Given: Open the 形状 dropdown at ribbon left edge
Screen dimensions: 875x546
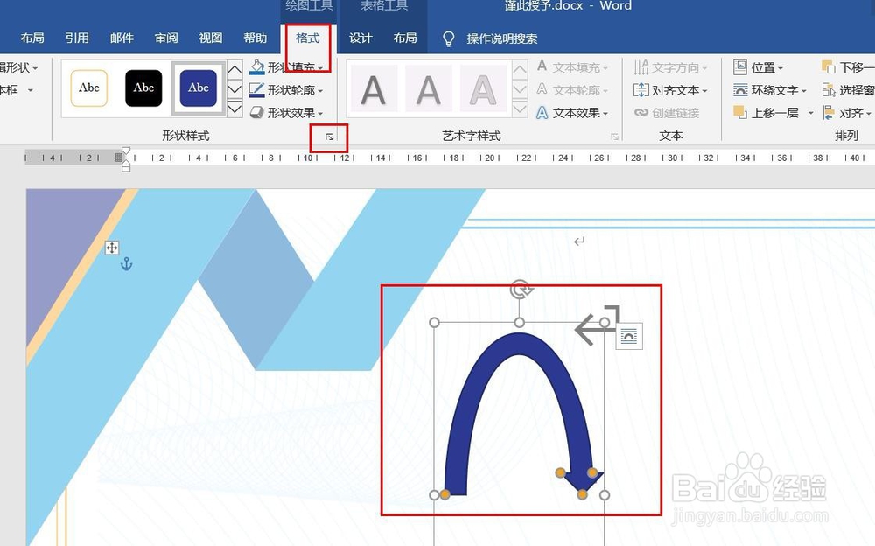Looking at the screenshot, I should pyautogui.click(x=19, y=67).
